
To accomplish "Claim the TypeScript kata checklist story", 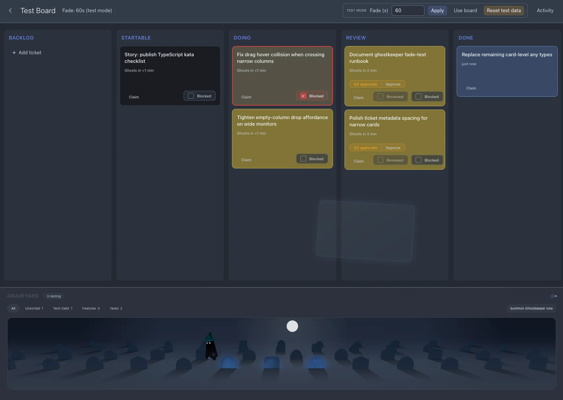I will coord(134,97).
